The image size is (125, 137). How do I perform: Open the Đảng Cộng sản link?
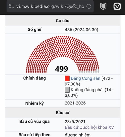85,78
